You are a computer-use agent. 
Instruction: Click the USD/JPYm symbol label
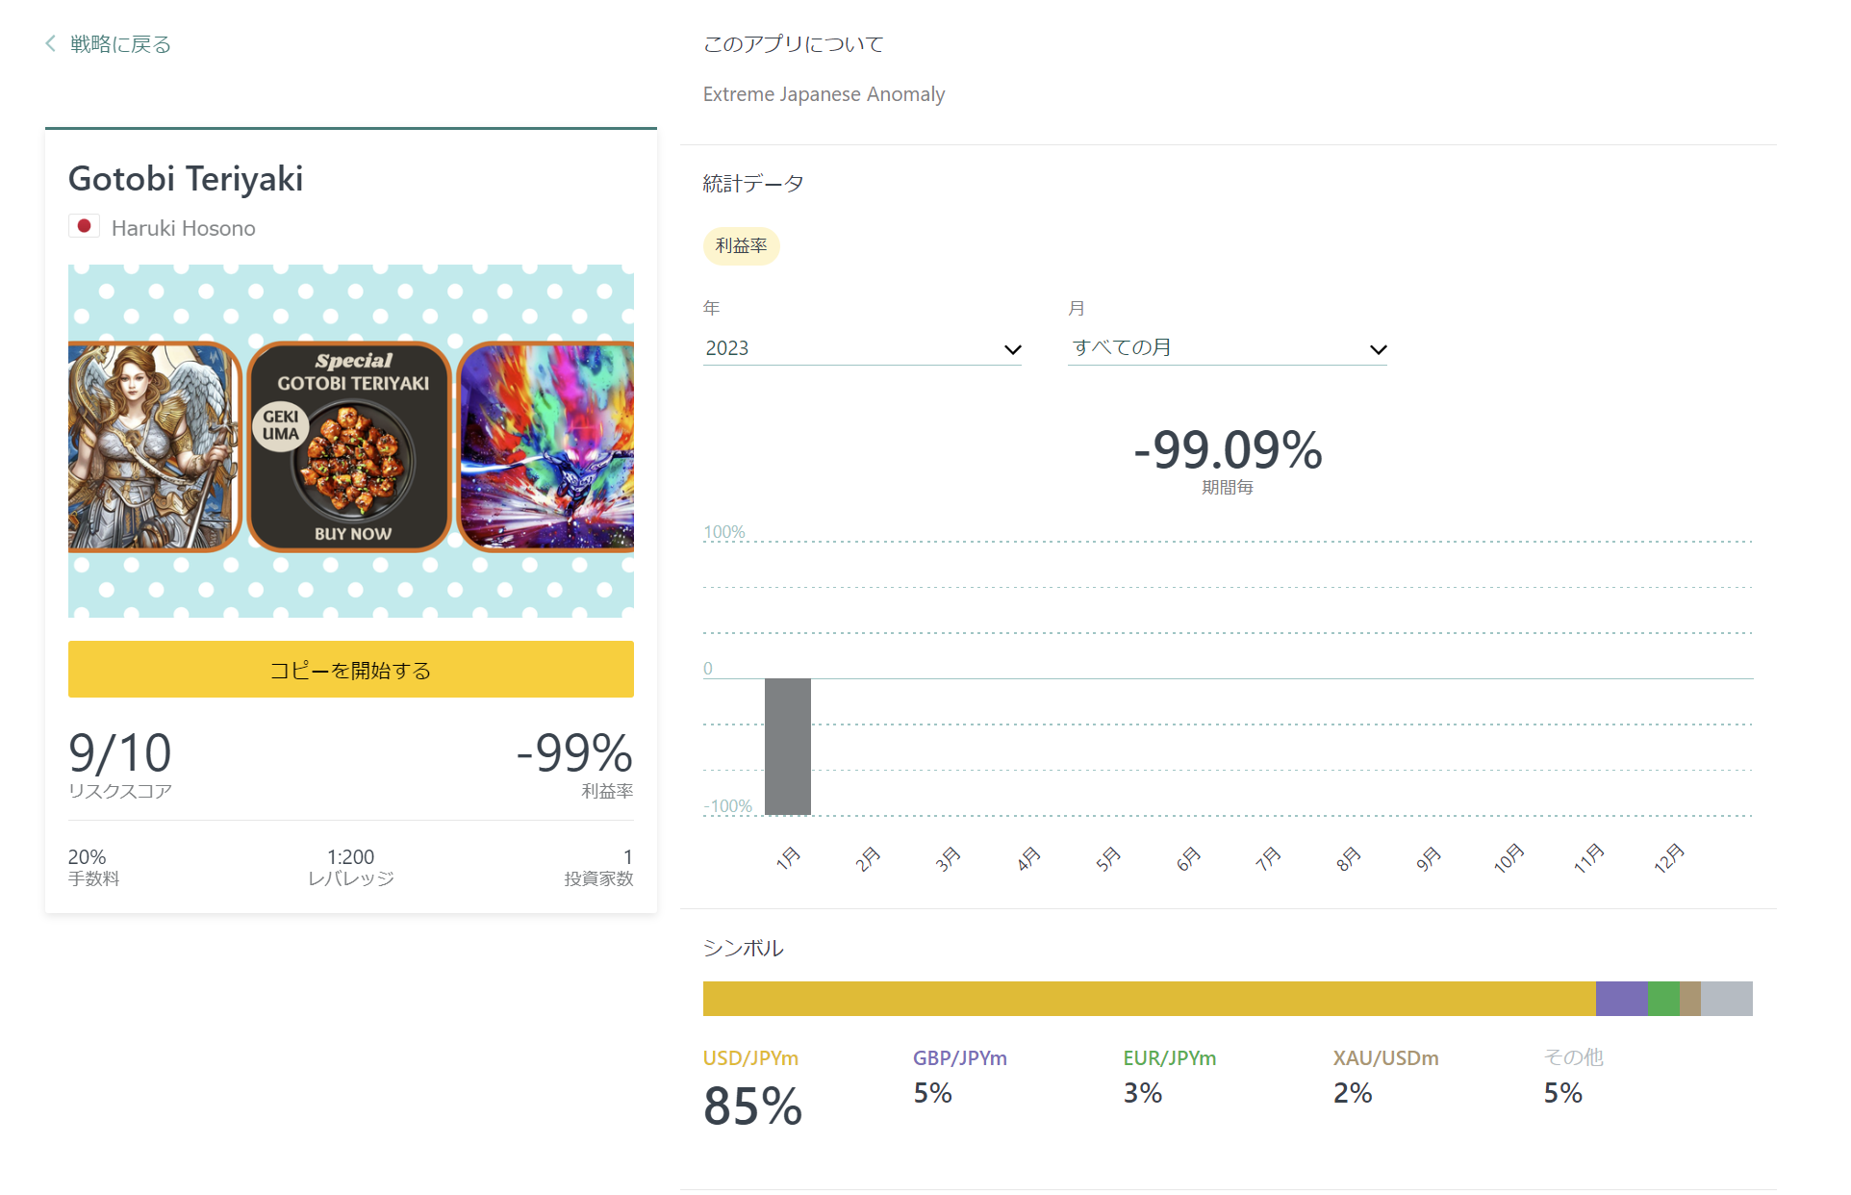tap(750, 1057)
